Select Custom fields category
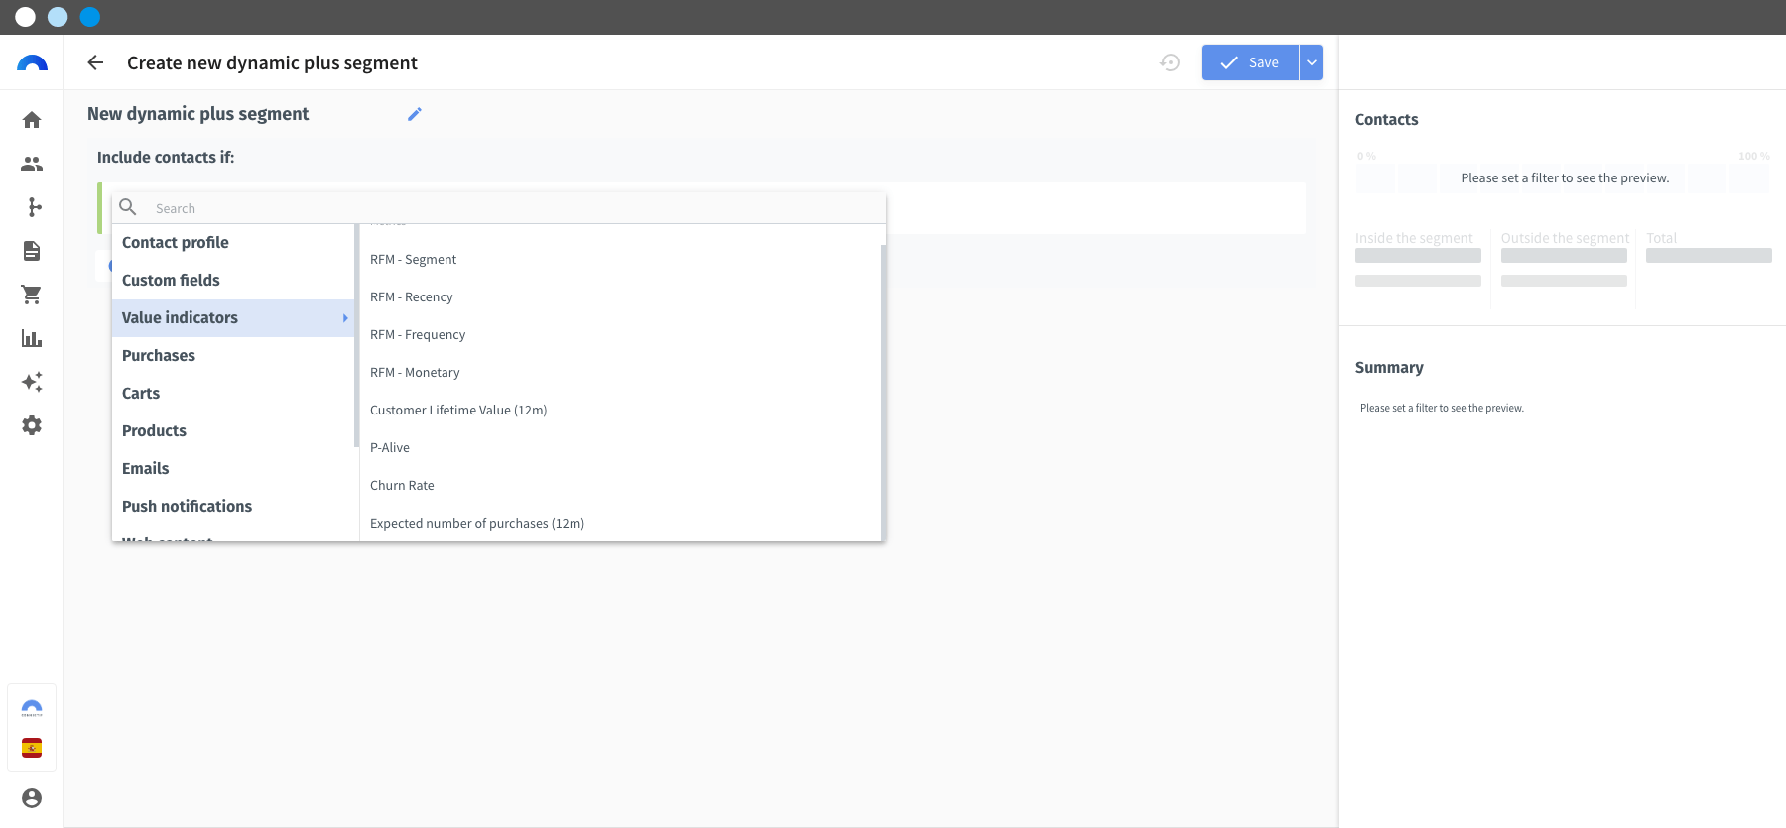This screenshot has height=828, width=1786. pos(233,281)
